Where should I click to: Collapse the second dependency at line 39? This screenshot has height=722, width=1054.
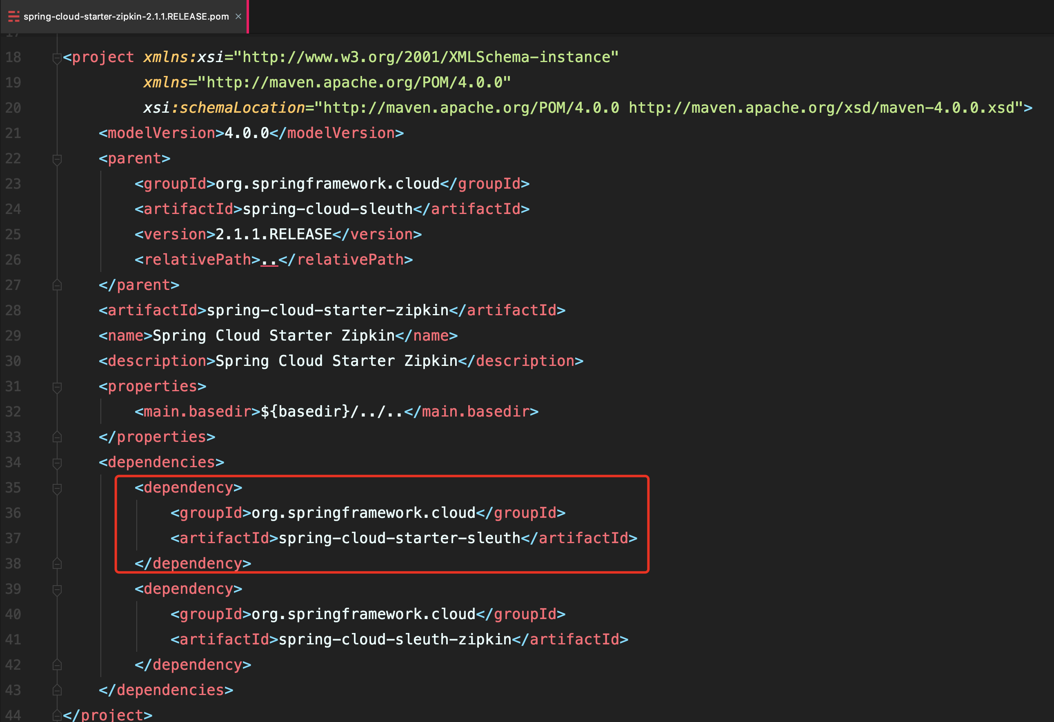tap(57, 590)
